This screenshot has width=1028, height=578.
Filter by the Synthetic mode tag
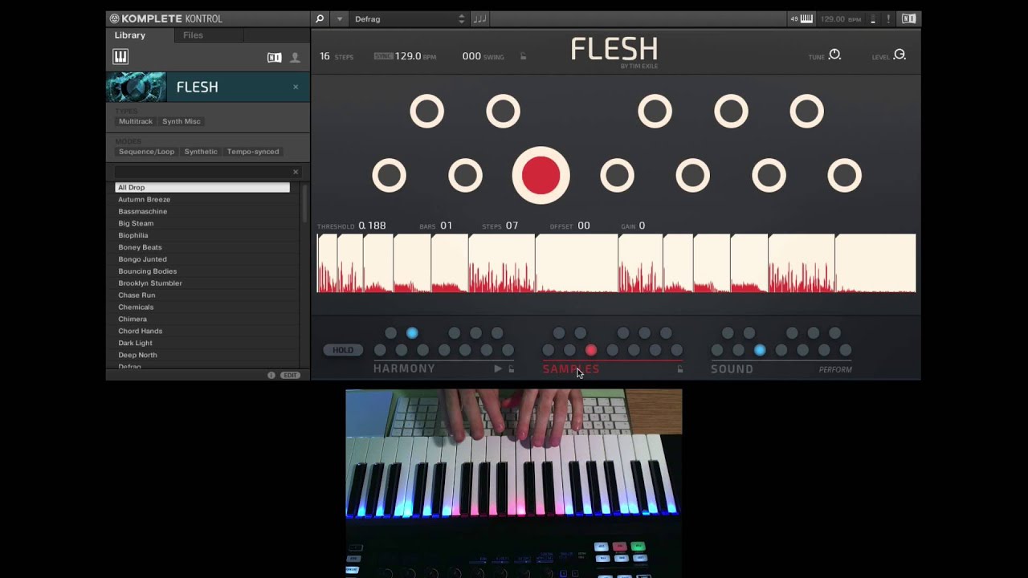pyautogui.click(x=201, y=152)
